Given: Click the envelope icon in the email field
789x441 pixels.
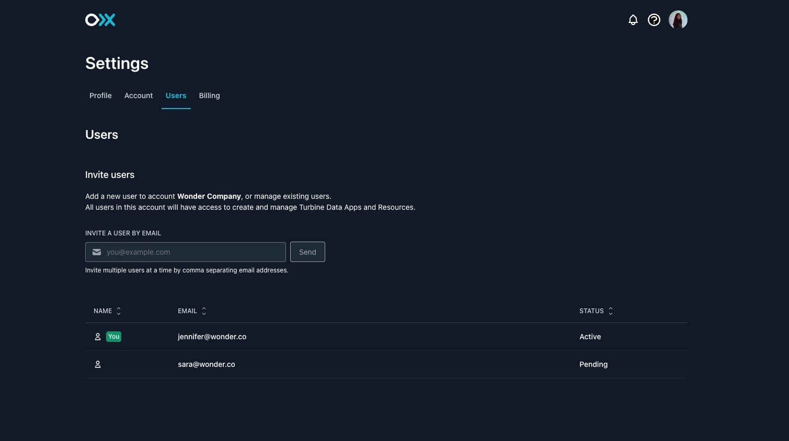Looking at the screenshot, I should pyautogui.click(x=96, y=252).
